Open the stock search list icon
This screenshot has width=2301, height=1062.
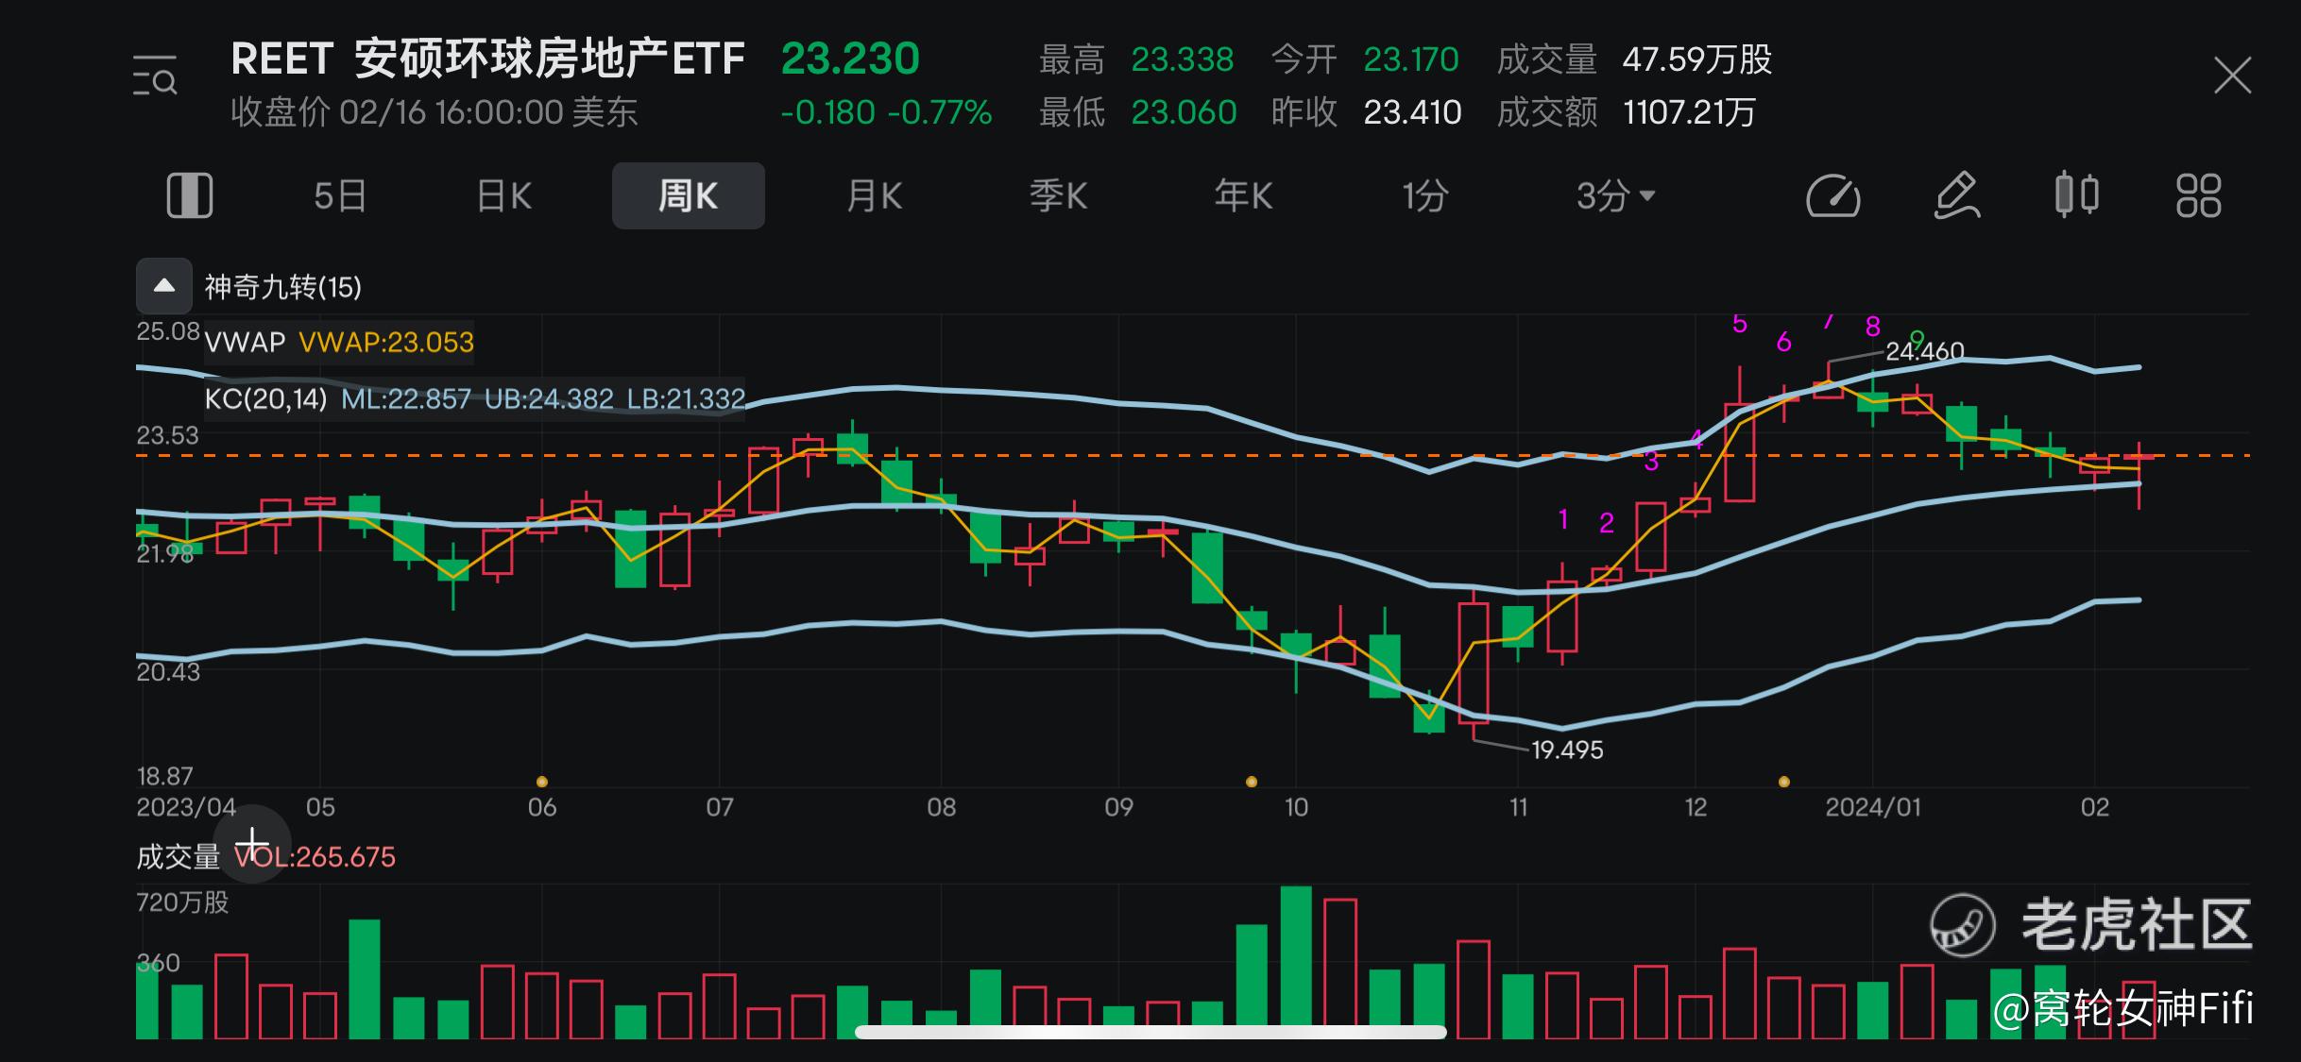point(155,76)
